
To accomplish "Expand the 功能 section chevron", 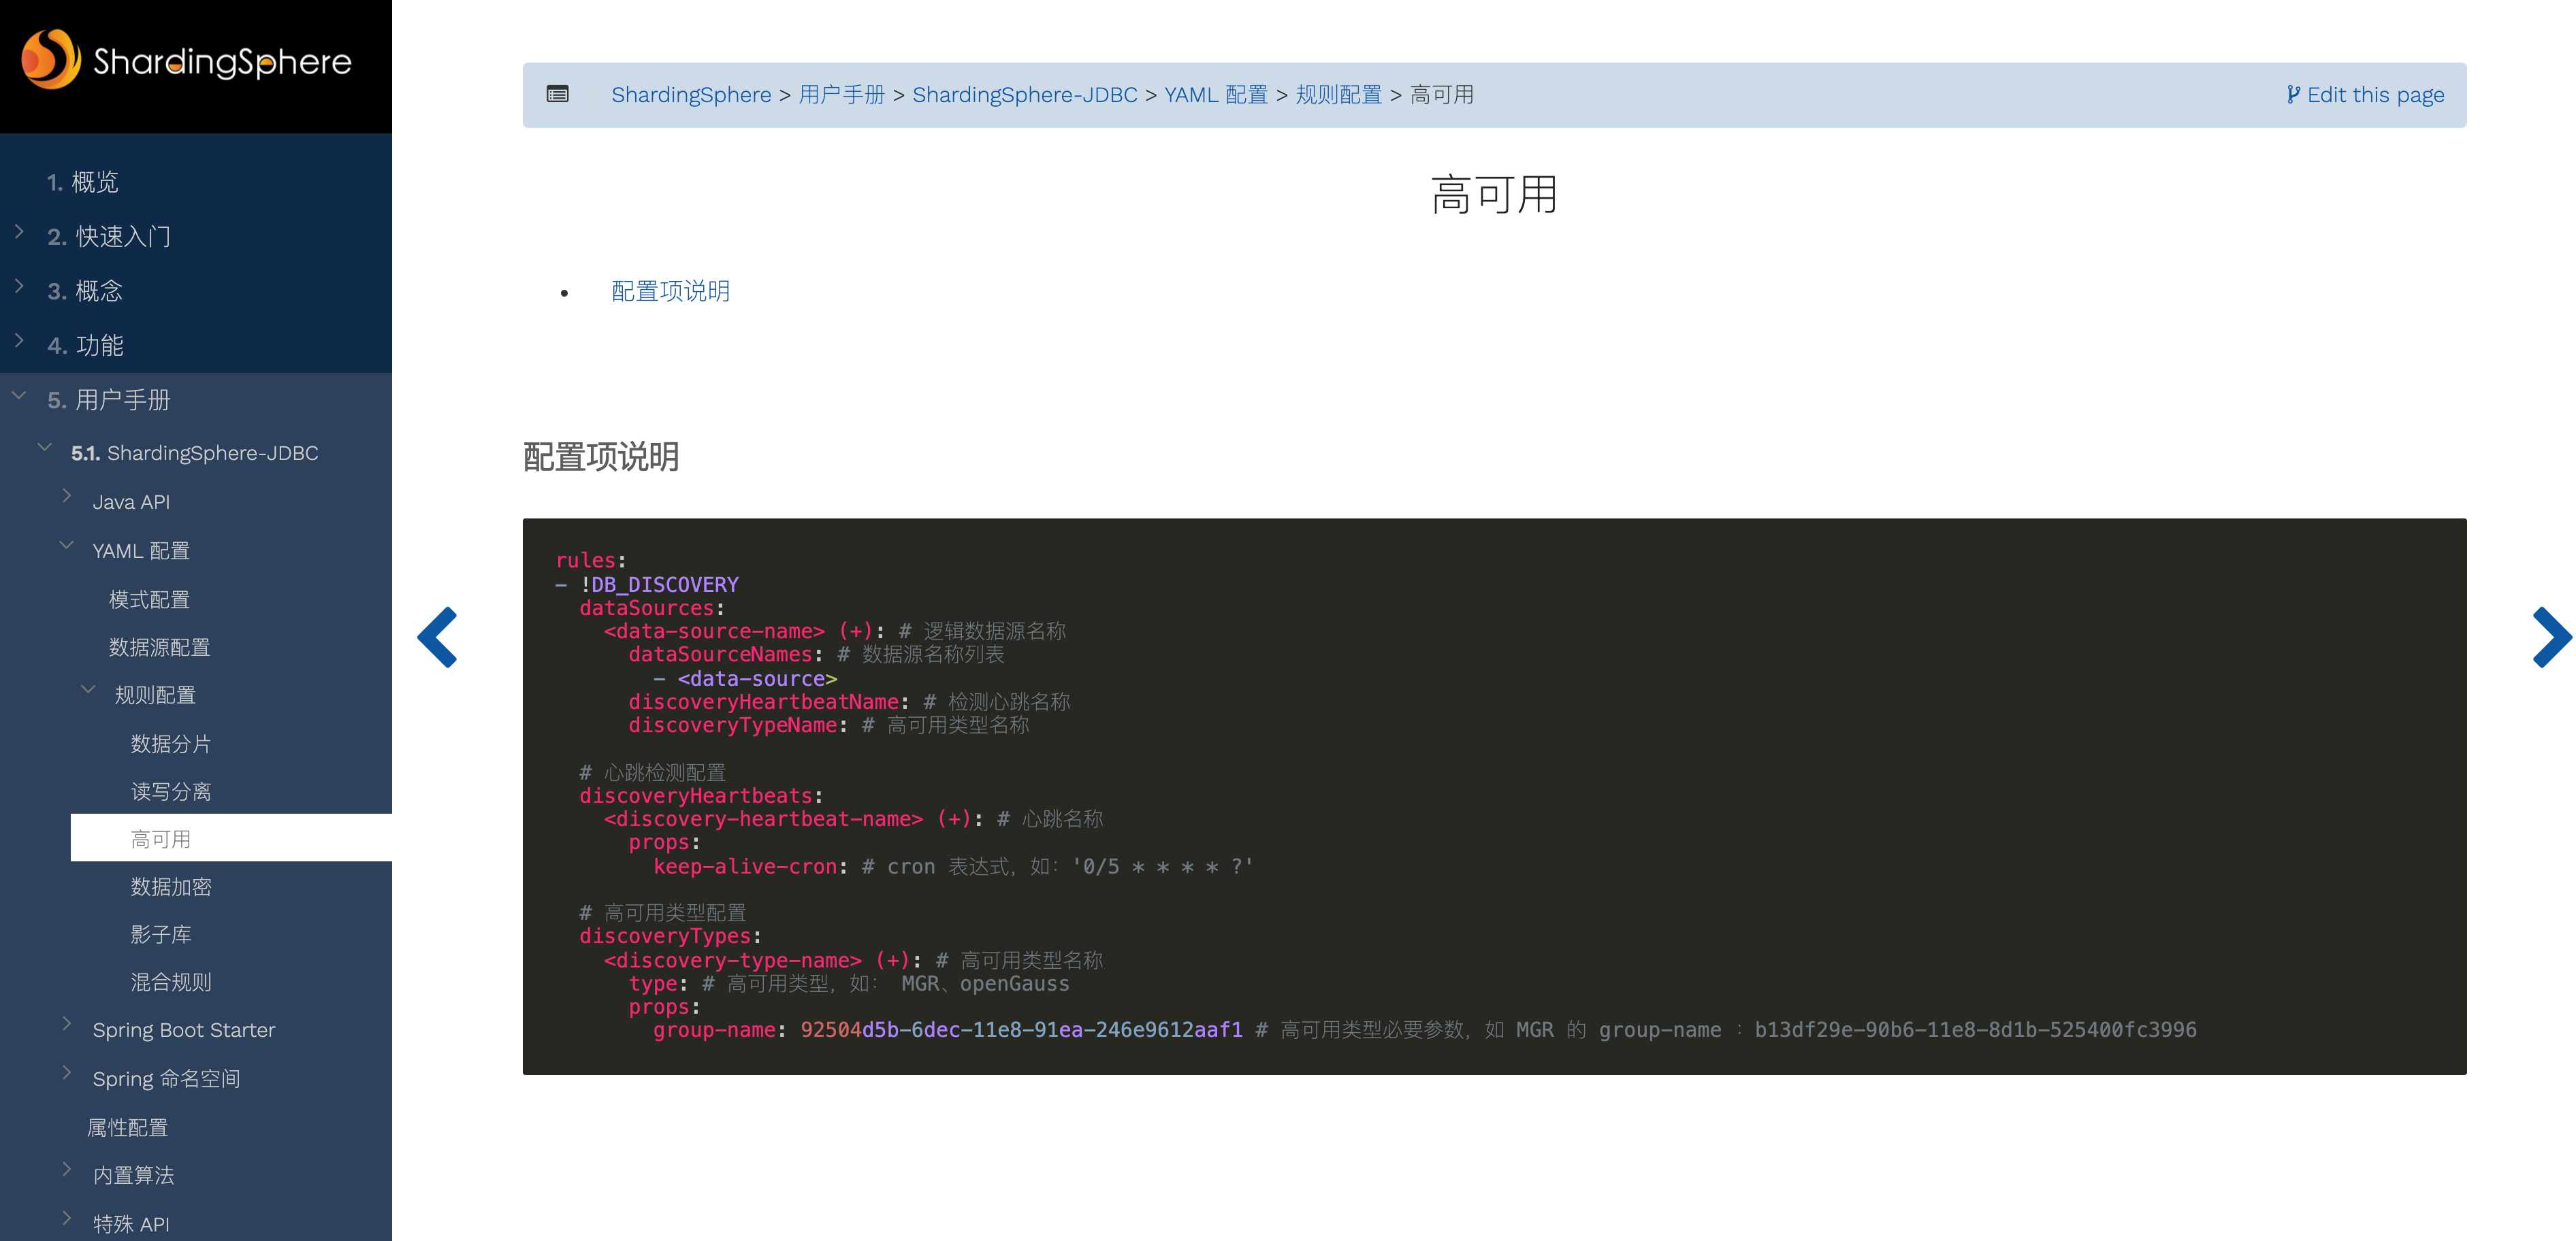I will pos(20,341).
